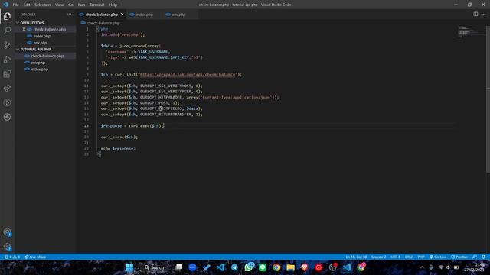The image size is (490, 275).
Task: Open the Source Control view
Action: pyautogui.click(x=7, y=45)
